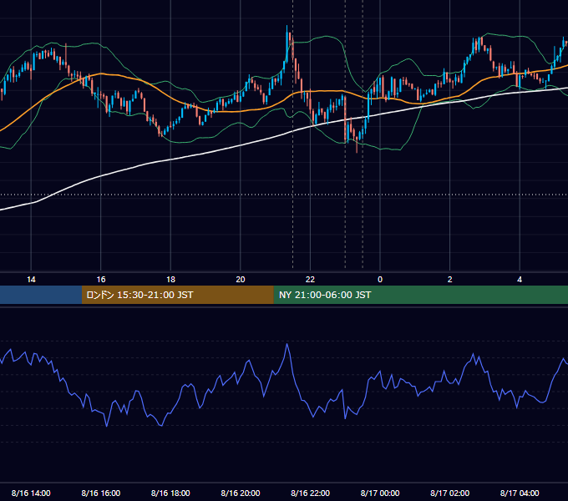Click hour label 14 on price chart axis

(31, 280)
